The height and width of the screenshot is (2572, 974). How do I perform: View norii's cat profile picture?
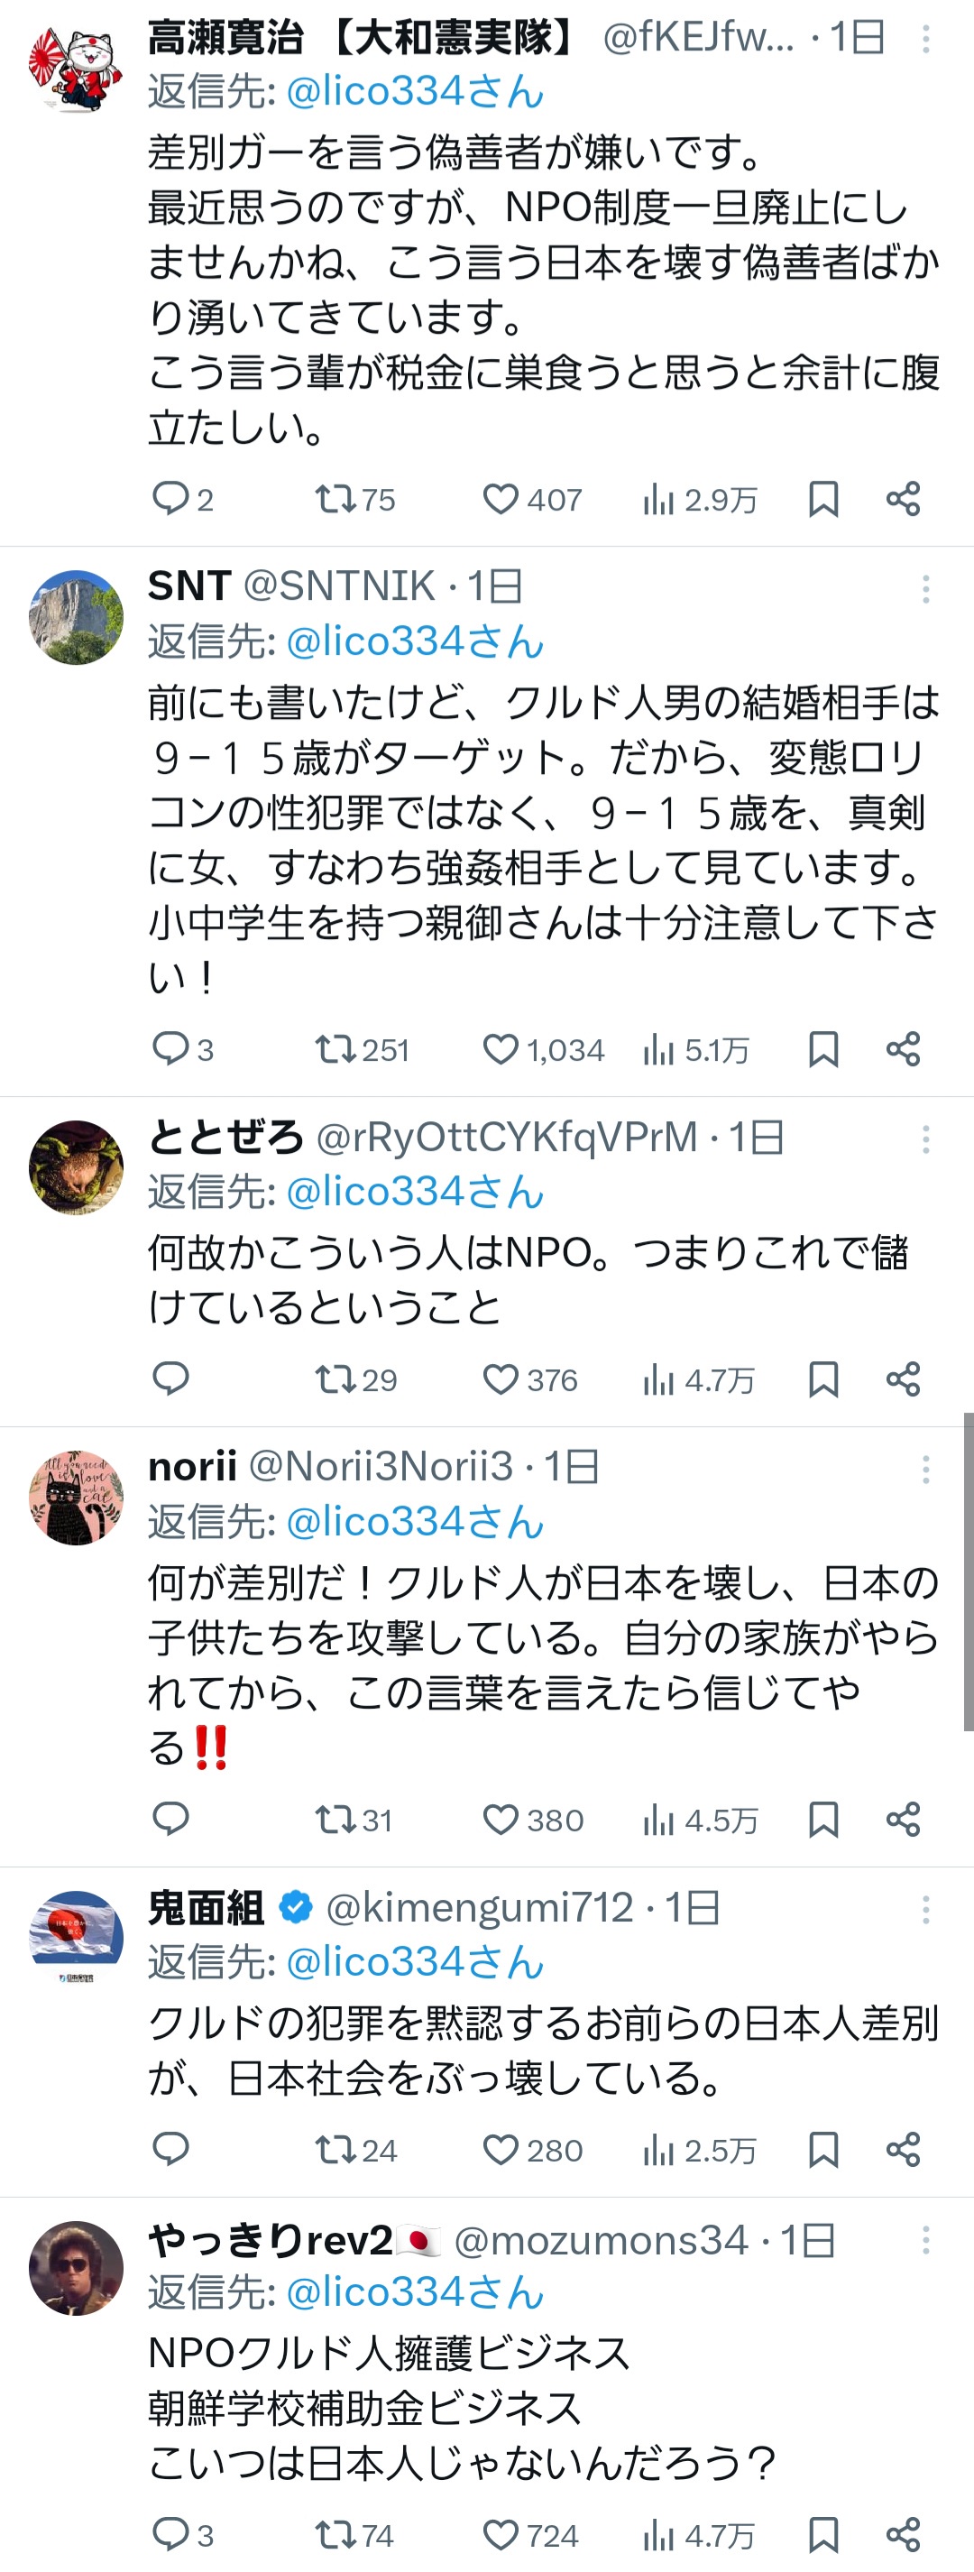click(x=76, y=1498)
